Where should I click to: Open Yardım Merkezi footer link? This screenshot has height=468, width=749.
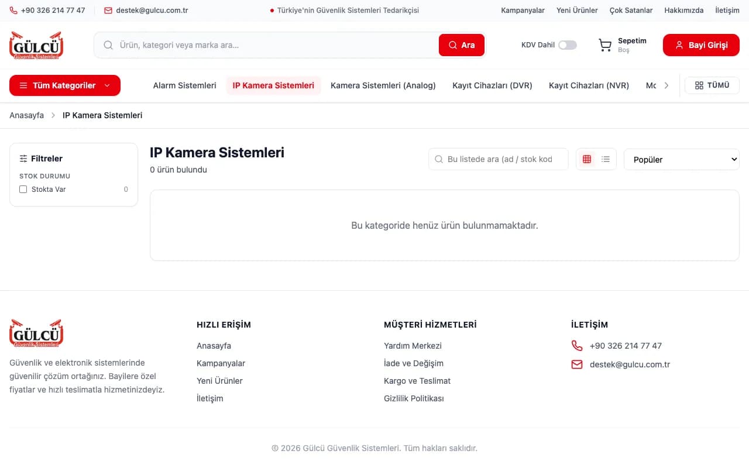click(x=413, y=346)
